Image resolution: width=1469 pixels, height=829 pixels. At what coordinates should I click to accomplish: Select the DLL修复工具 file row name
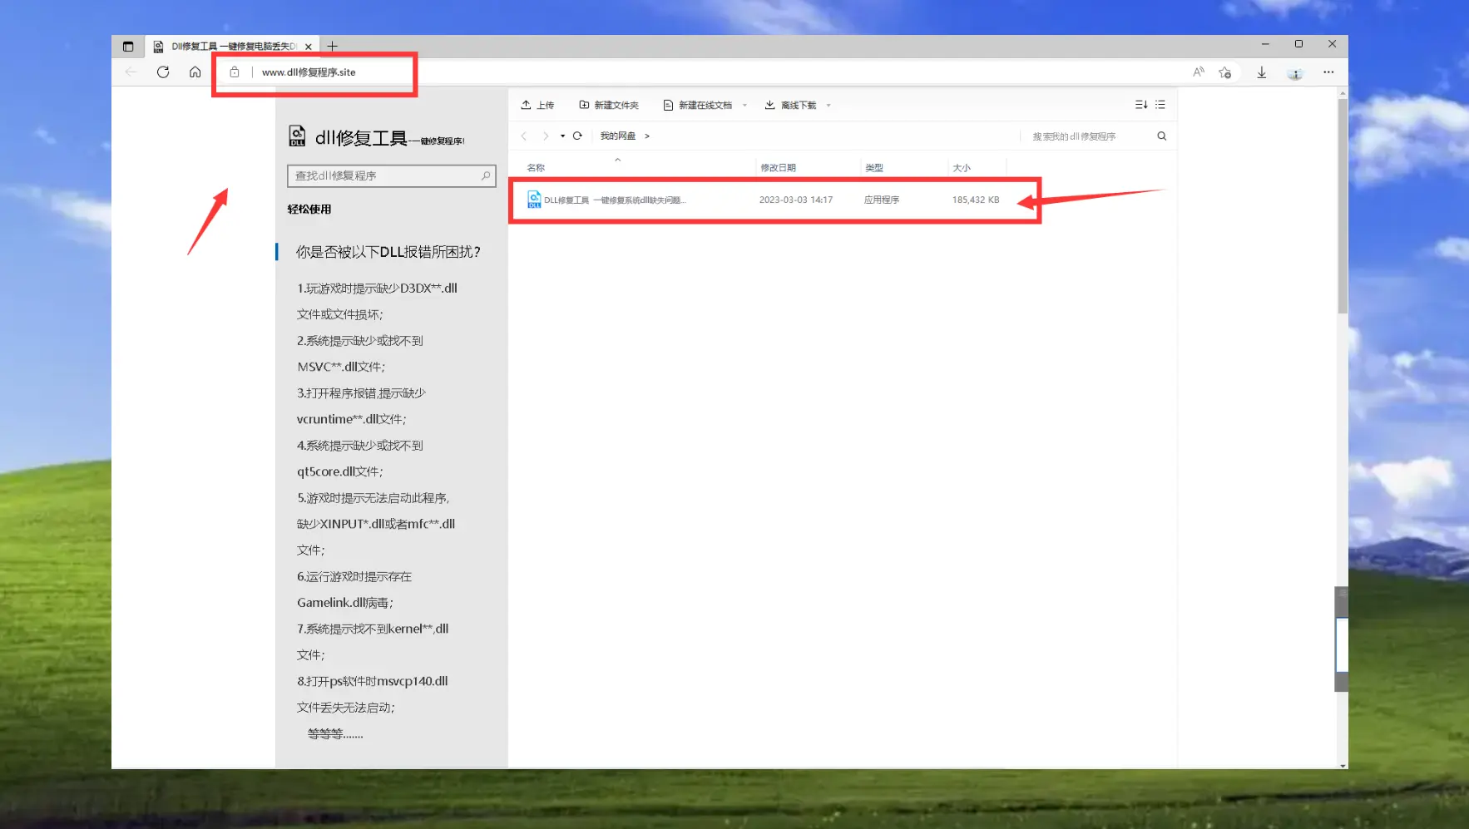(x=615, y=200)
